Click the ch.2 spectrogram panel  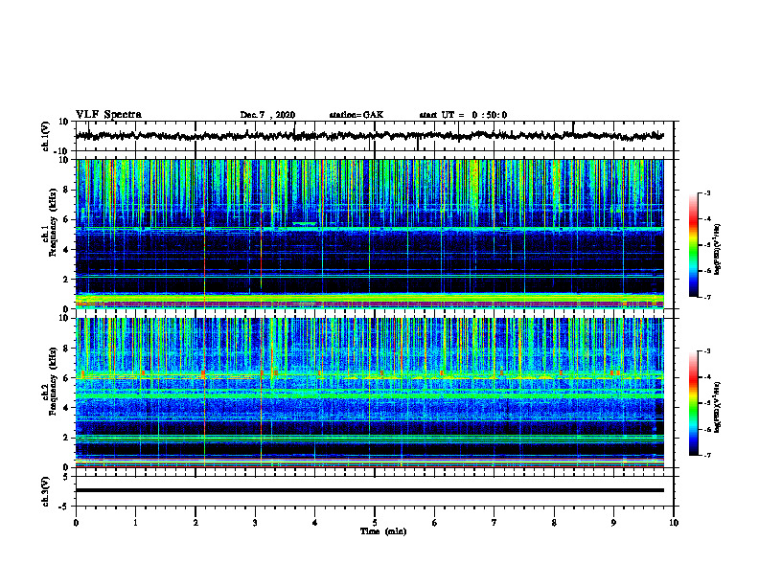tap(370, 393)
